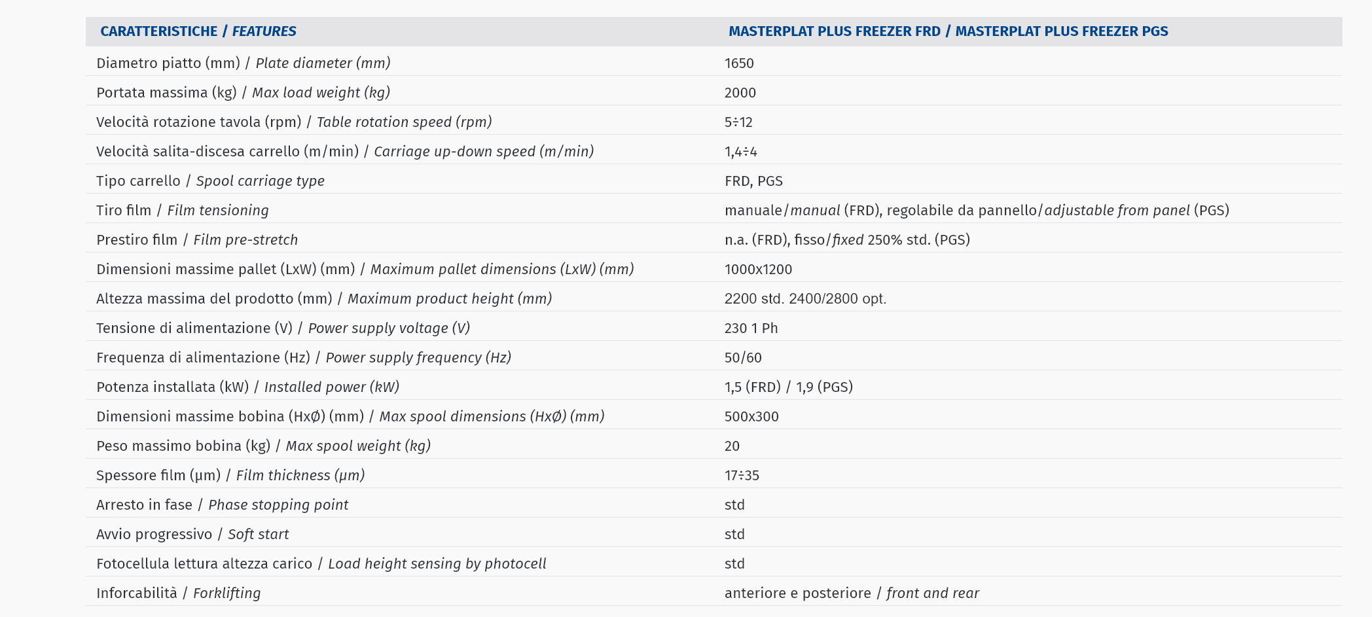Click the 1000x1200 pallet dimensions value
The width and height of the screenshot is (1372, 617).
[x=758, y=270]
